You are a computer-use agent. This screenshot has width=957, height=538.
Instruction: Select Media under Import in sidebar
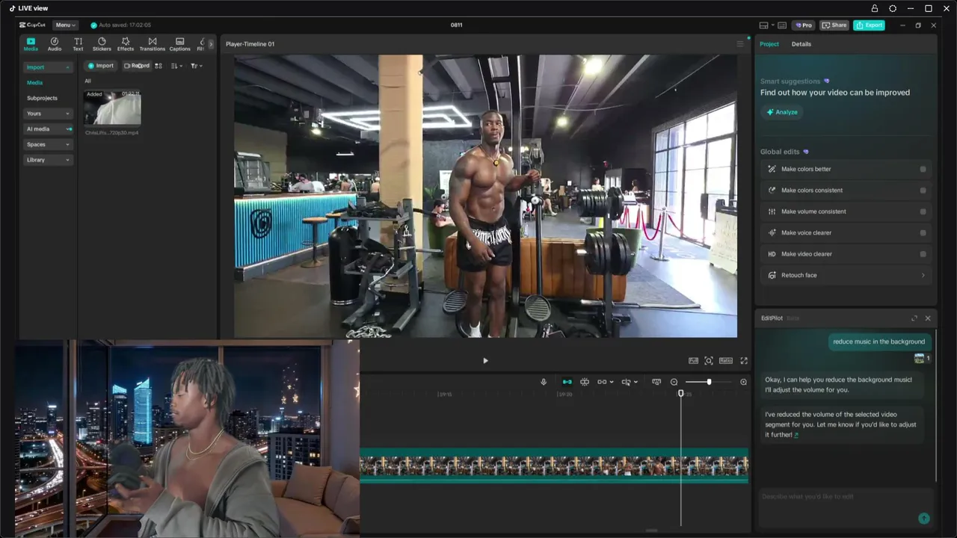tap(35, 83)
